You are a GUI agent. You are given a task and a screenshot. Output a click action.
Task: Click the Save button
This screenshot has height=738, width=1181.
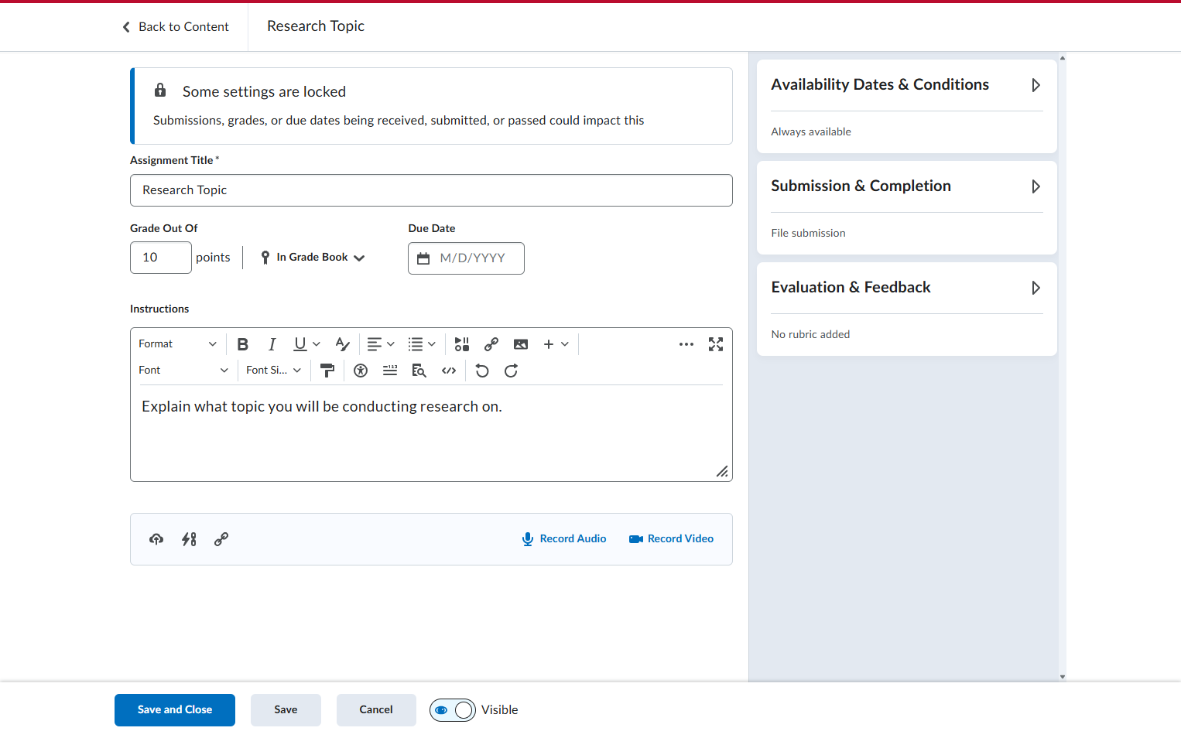[x=286, y=710]
